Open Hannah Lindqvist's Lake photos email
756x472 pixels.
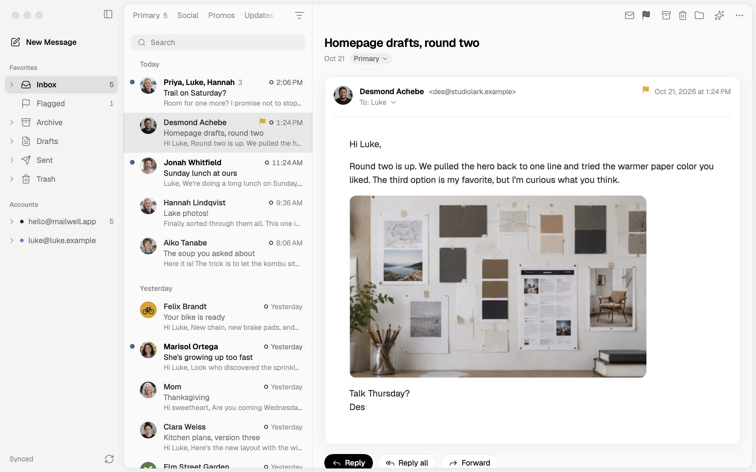pos(218,213)
